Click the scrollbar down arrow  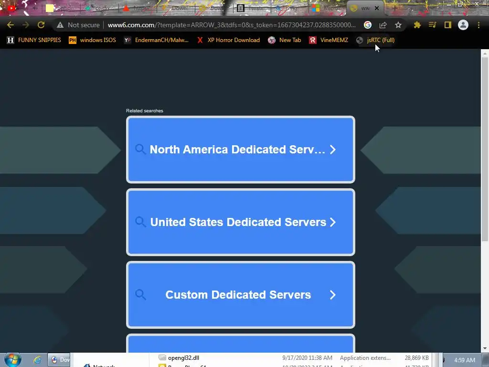[485, 348]
